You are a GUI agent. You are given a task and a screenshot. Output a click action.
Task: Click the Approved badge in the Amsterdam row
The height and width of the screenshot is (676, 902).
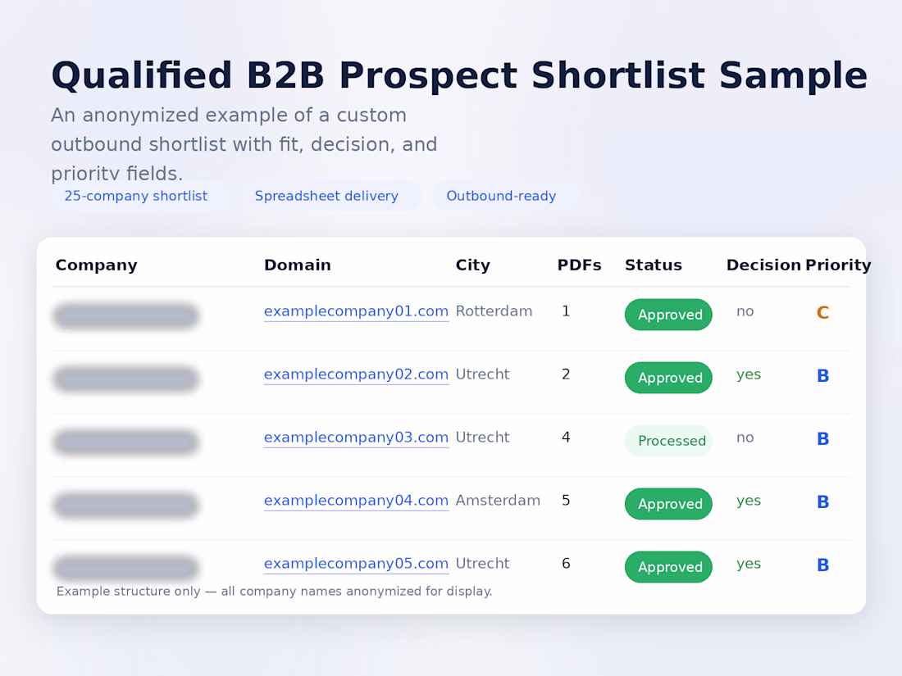point(668,504)
